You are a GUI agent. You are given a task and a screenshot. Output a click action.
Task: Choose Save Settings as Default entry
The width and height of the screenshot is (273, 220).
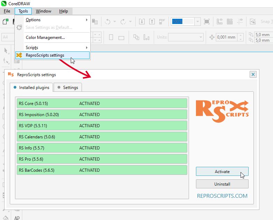pos(49,27)
